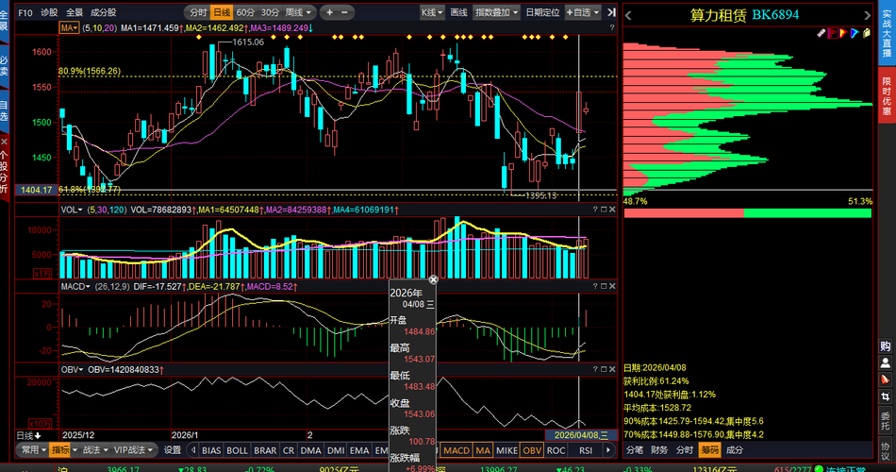Open the K线 chart type dropdown

point(432,12)
